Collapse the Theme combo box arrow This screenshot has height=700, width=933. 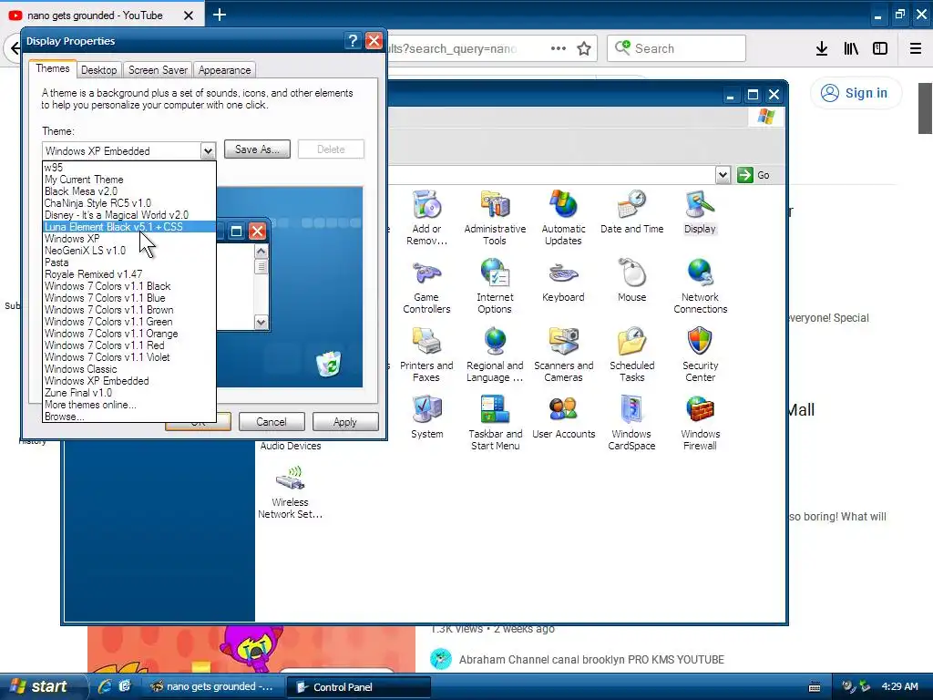coord(208,150)
